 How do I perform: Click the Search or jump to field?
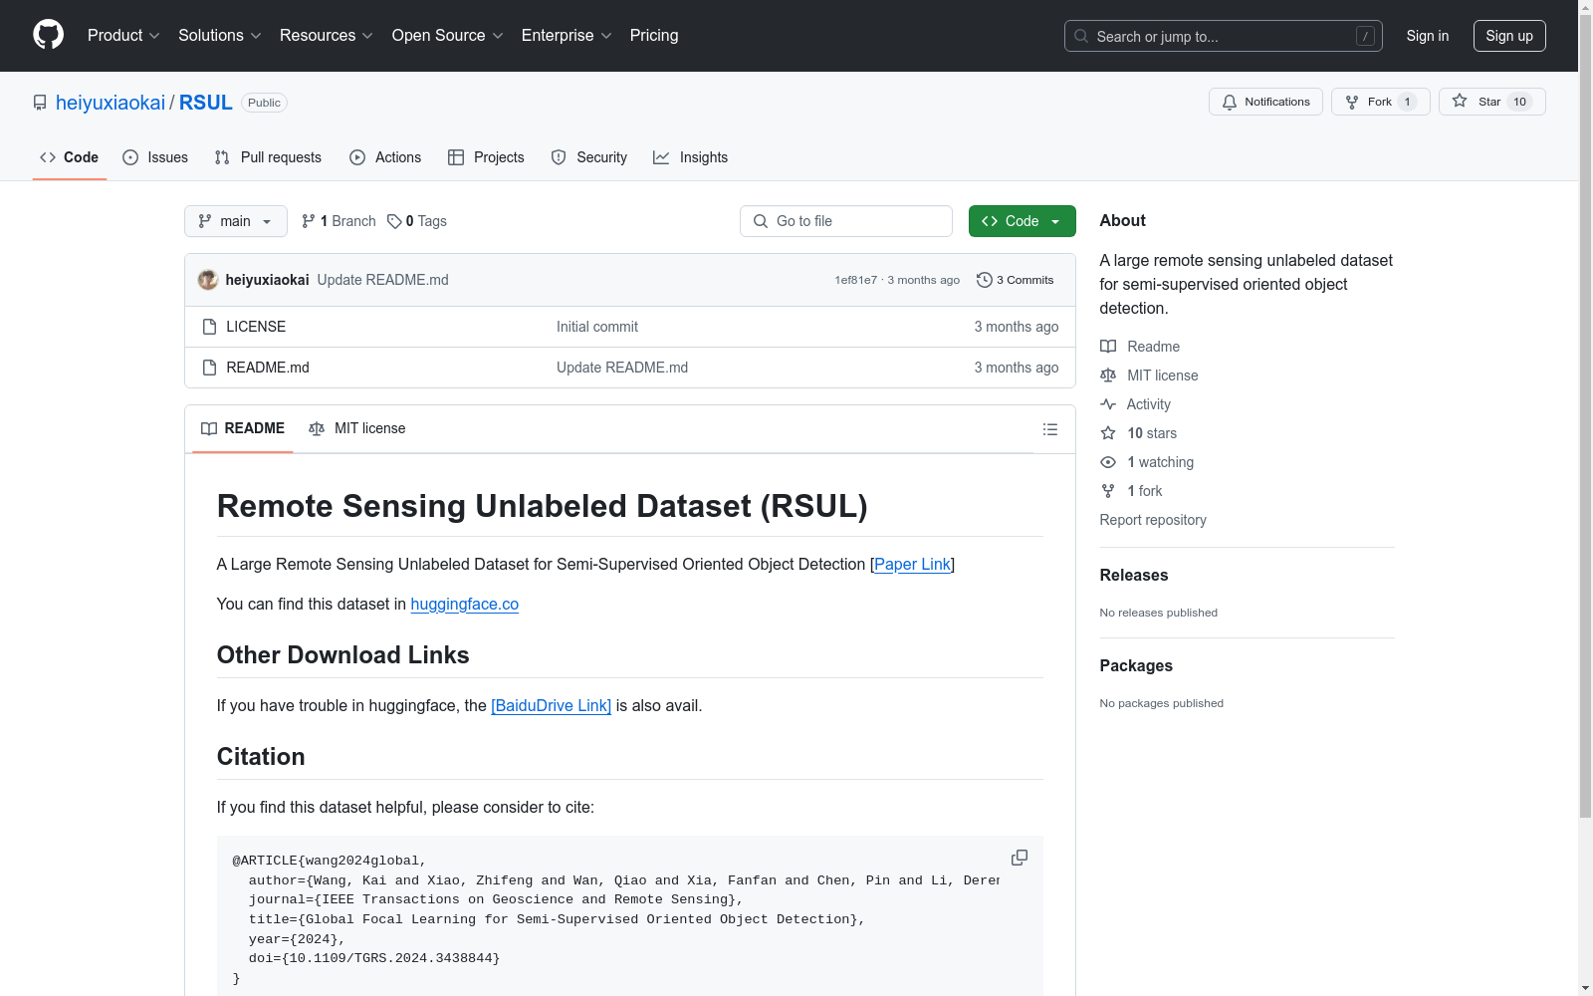pyautogui.click(x=1224, y=36)
